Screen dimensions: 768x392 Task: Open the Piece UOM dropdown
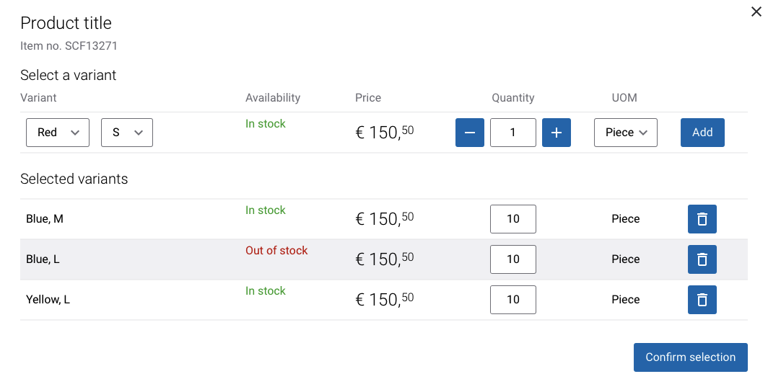tap(626, 133)
